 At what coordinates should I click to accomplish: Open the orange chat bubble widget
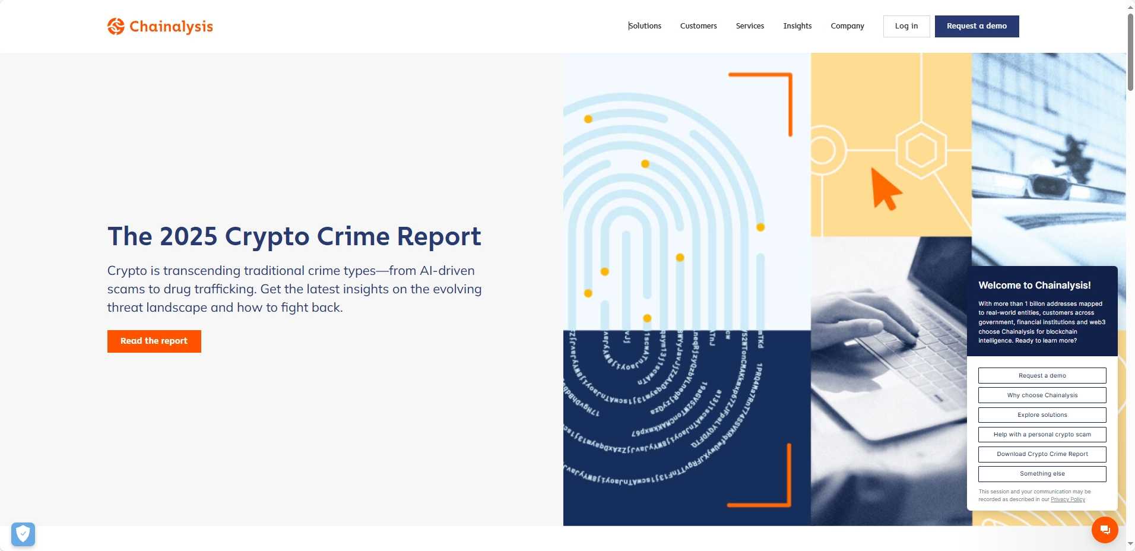click(x=1104, y=530)
